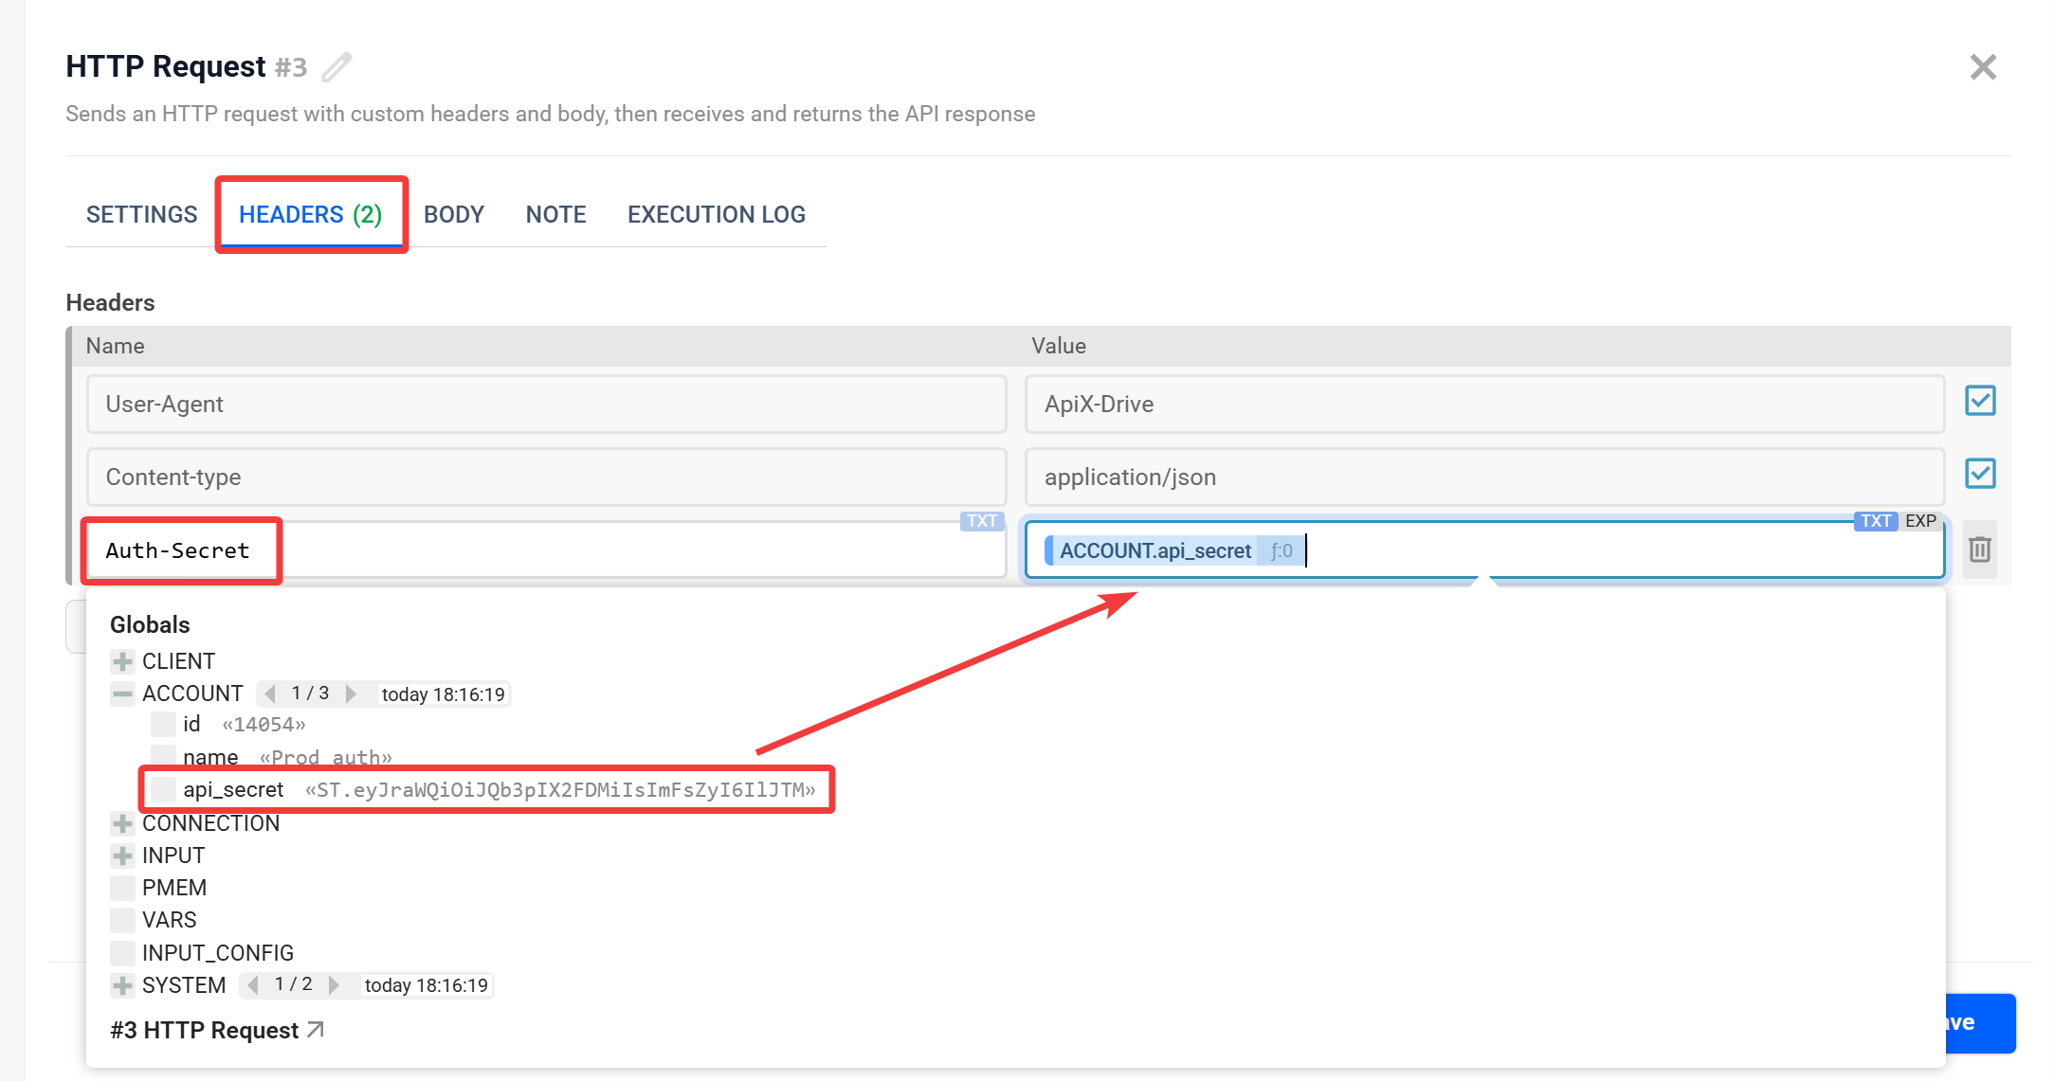Open the #3 HTTP Request external link arrow
Screen dimensions: 2054x1081
(316, 1029)
